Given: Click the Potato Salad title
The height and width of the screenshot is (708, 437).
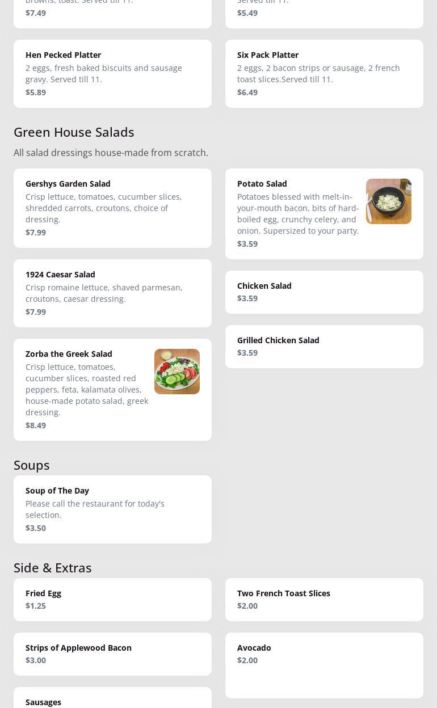Looking at the screenshot, I should pos(262,184).
